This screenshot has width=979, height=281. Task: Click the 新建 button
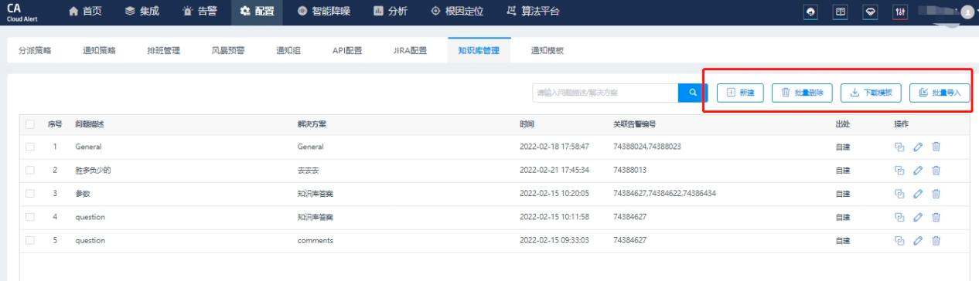click(x=740, y=93)
